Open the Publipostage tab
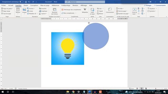 coord(66,5)
